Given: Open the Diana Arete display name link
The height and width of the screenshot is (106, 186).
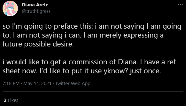Looking at the screenshot, I should point(35,5).
